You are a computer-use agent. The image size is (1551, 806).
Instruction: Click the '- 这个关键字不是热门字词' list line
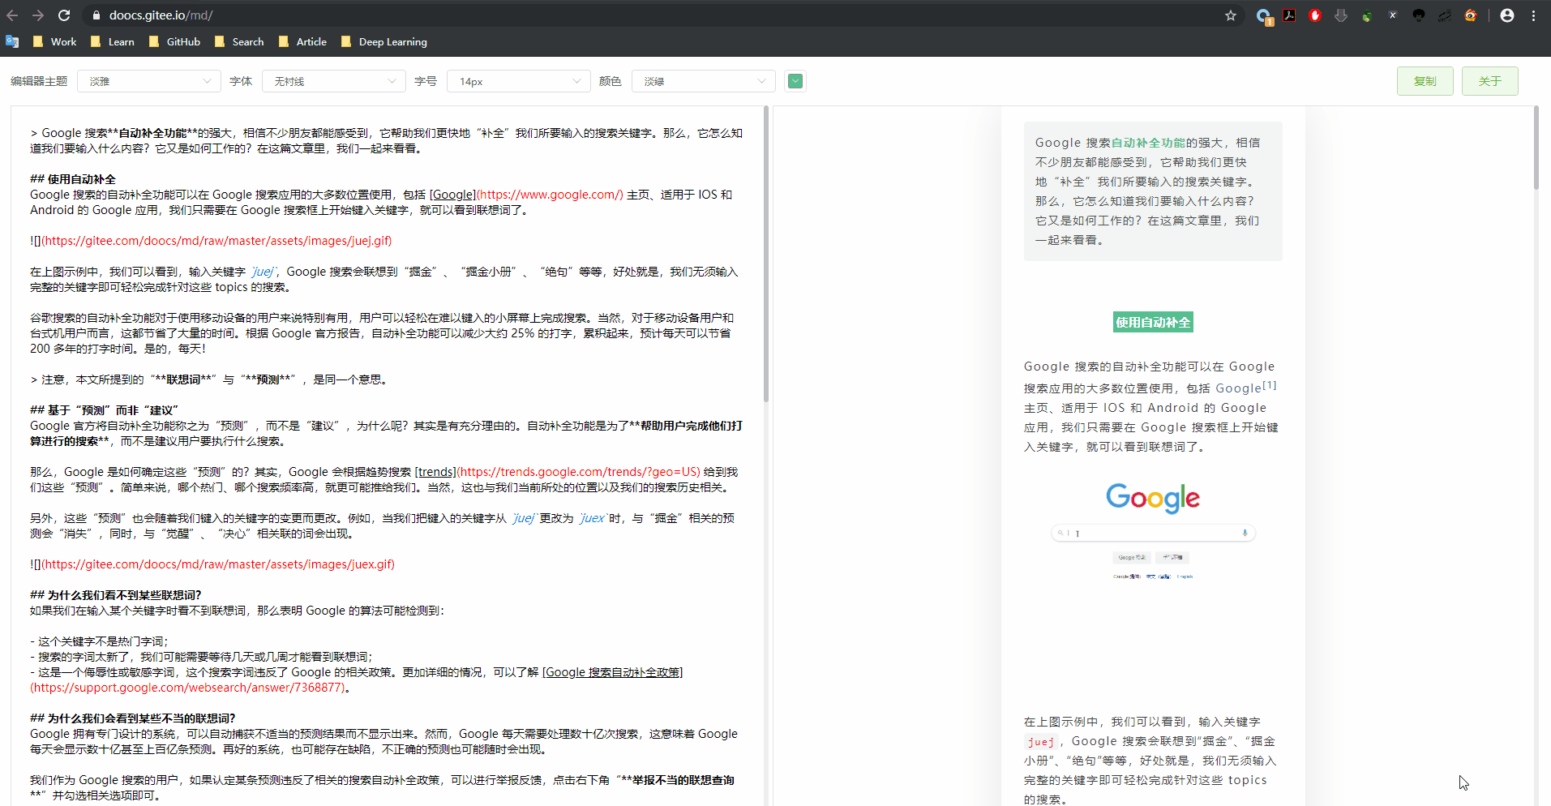99,641
